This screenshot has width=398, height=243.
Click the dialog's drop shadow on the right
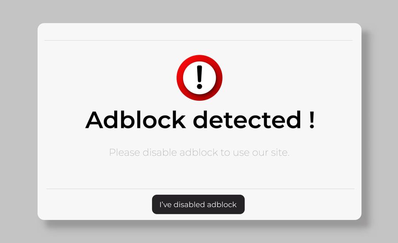(x=365, y=127)
